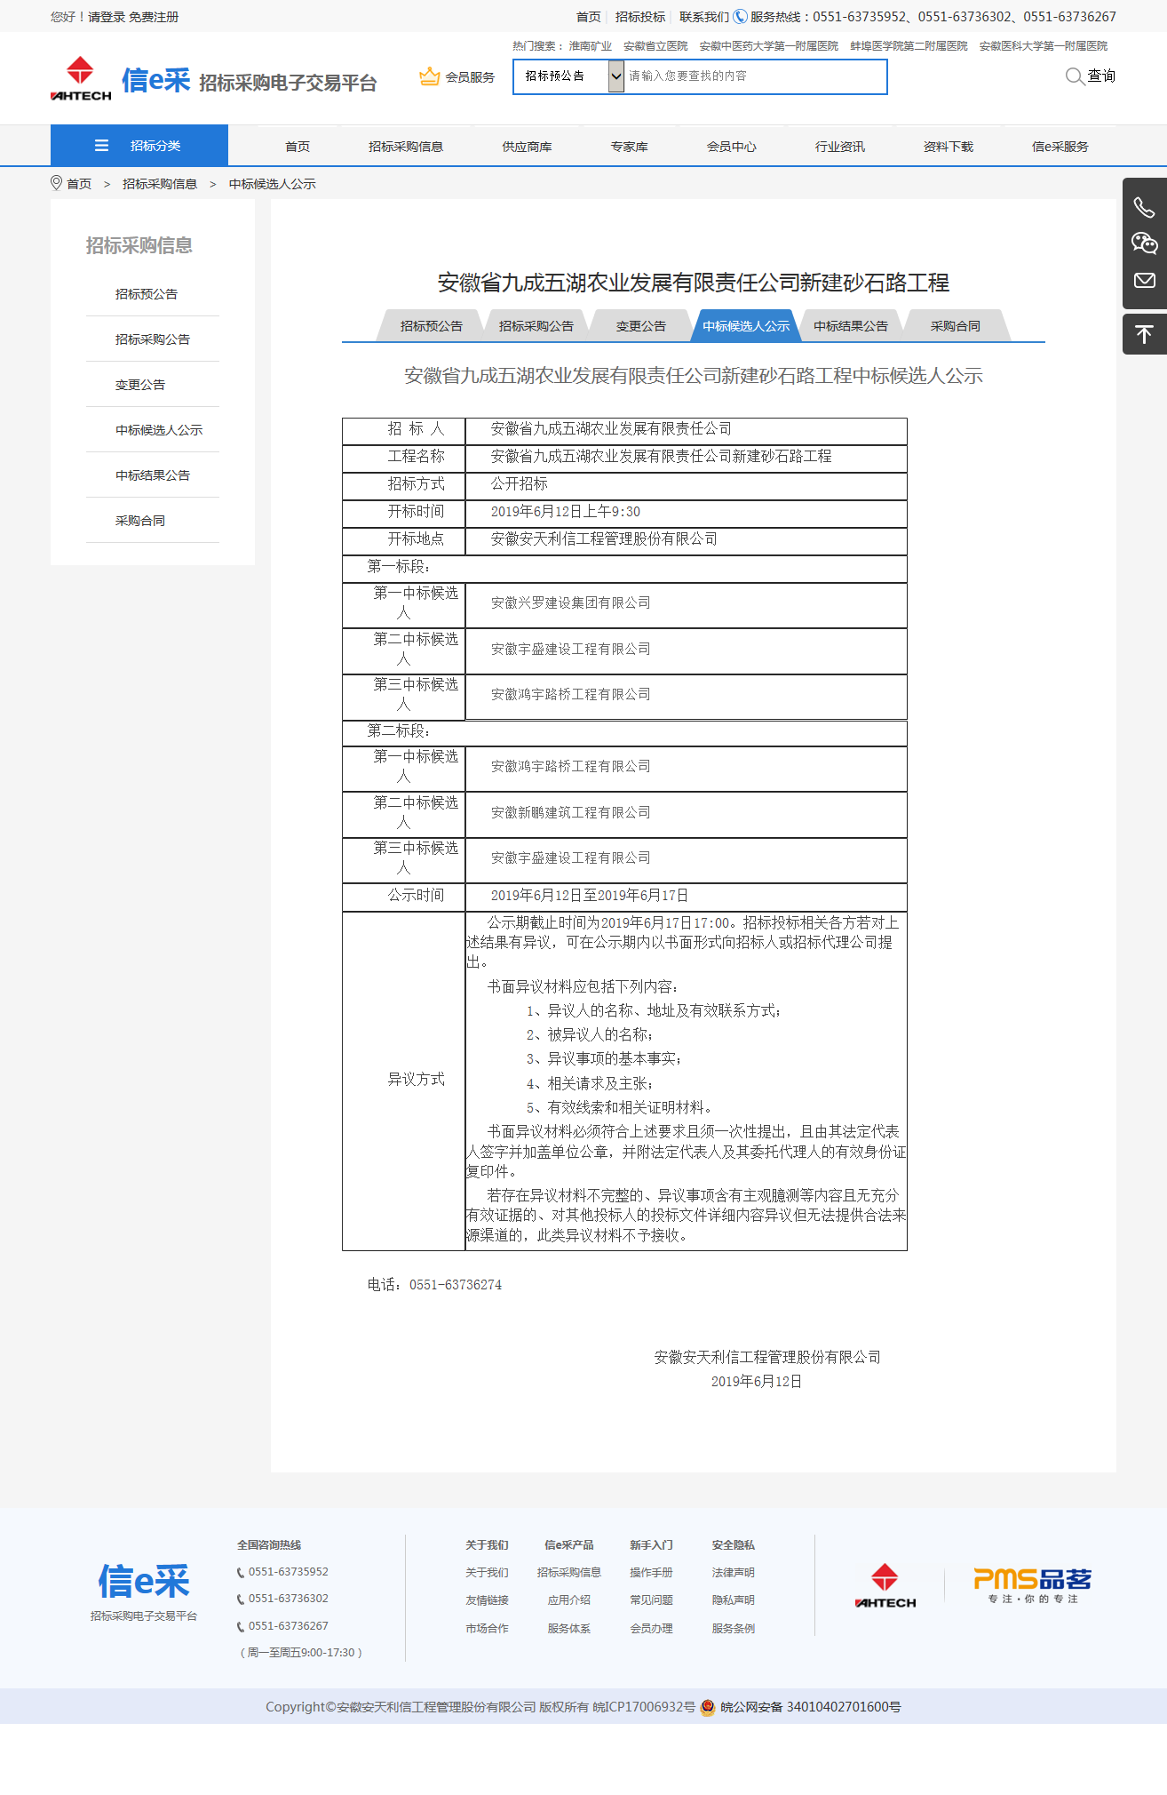This screenshot has height=1795, width=1167.
Task: Select 中标候选人公示 in left sidebar
Action: [x=159, y=430]
